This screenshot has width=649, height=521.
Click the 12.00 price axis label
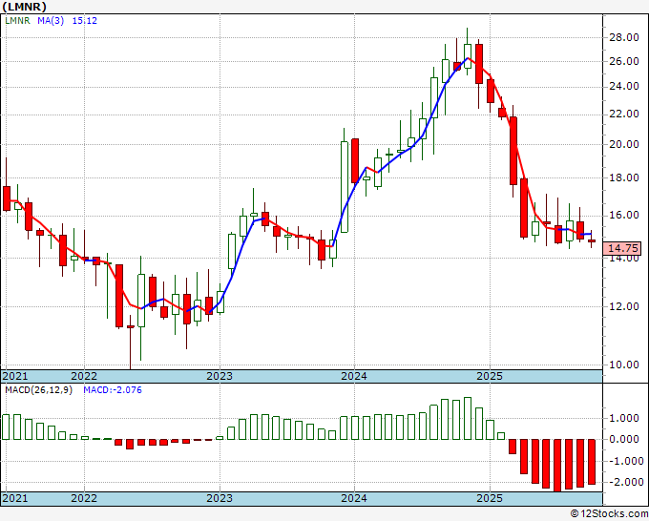click(x=624, y=306)
